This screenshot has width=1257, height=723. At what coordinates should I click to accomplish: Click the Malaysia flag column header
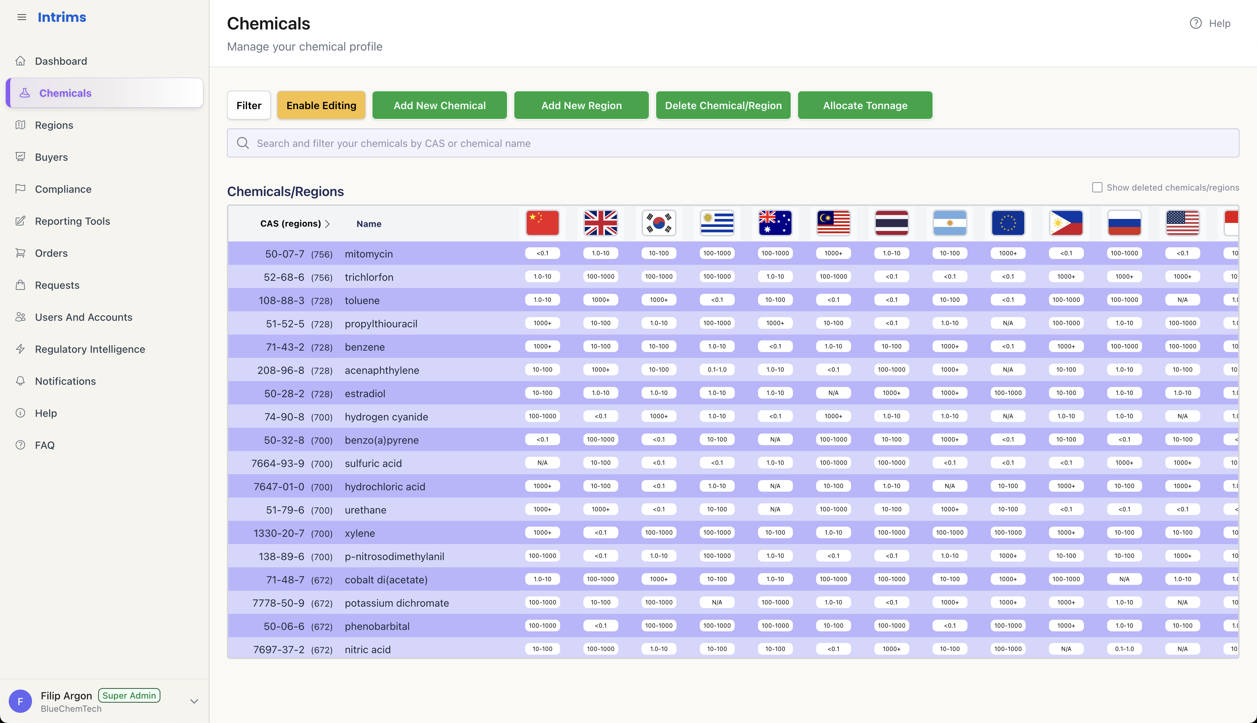tap(833, 223)
